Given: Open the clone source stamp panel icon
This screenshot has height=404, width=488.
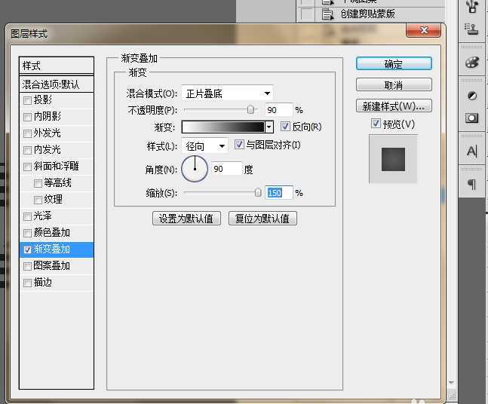Looking at the screenshot, I should click(x=473, y=29).
